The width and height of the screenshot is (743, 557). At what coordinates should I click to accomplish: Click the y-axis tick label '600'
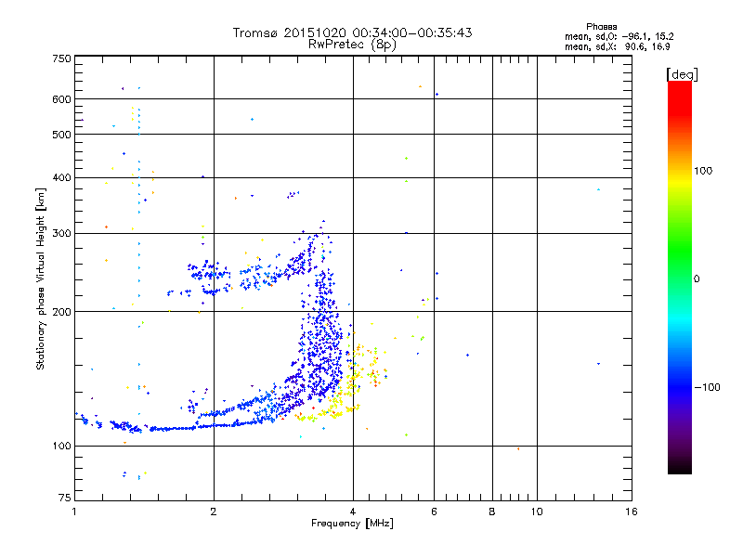tap(61, 99)
